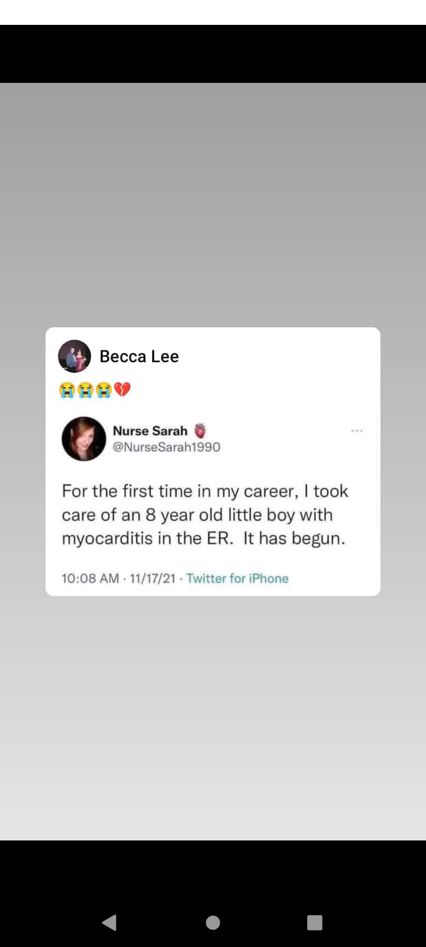Tap the phrase "It has begun."
The height and width of the screenshot is (947, 426).
tap(294, 539)
